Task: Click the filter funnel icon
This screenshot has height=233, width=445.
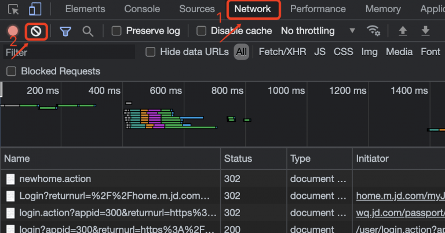Action: coord(65,31)
